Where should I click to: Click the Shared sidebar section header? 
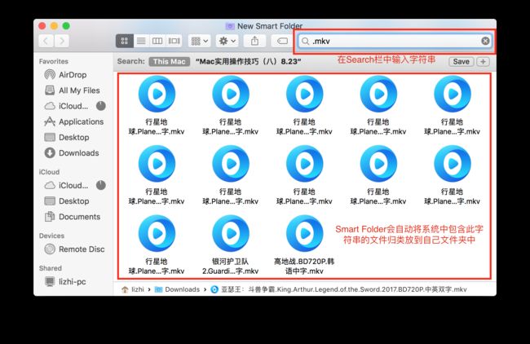[51, 268]
